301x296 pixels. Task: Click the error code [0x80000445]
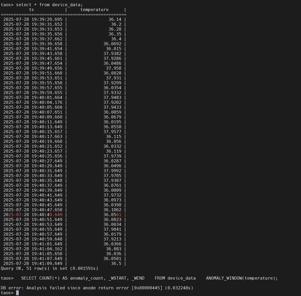pyautogui.click(x=147, y=288)
